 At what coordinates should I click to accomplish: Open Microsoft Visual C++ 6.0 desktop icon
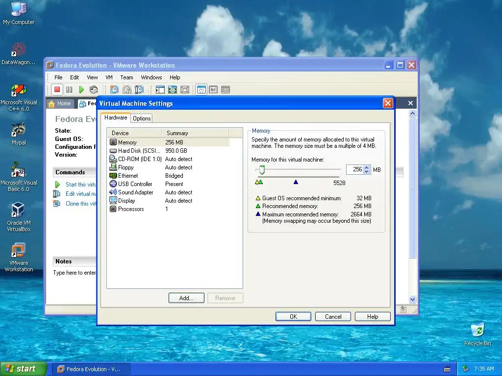[19, 97]
